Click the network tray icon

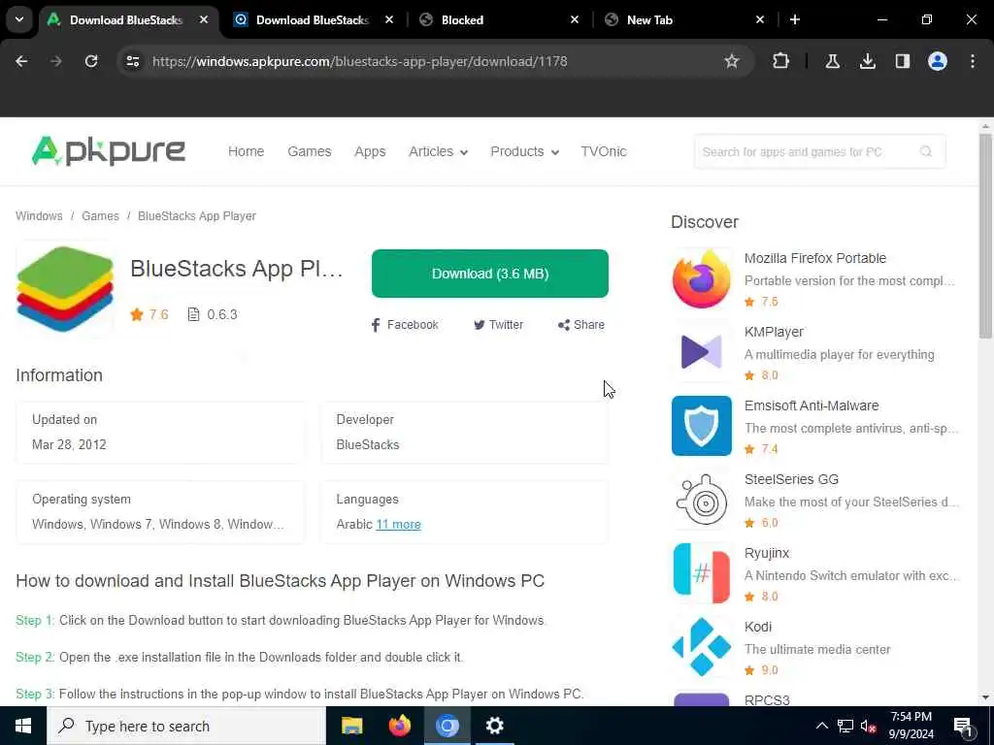845,726
